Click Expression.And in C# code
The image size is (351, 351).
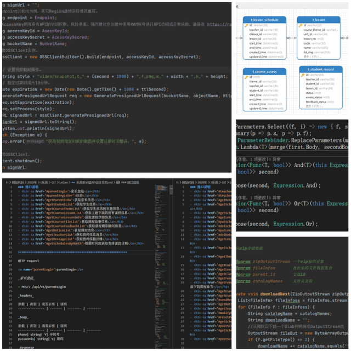pyautogui.click(x=295, y=185)
